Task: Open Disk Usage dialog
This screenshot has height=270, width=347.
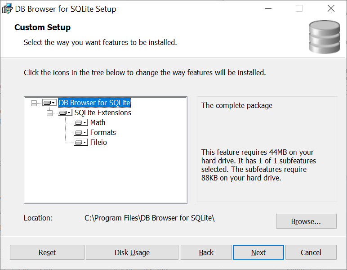Action: [x=132, y=252]
